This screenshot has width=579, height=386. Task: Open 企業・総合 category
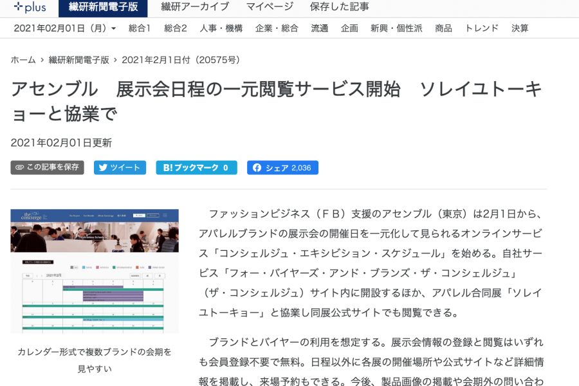277,28
